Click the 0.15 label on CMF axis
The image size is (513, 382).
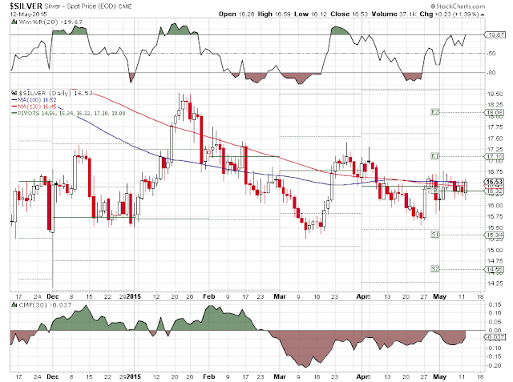(495, 304)
